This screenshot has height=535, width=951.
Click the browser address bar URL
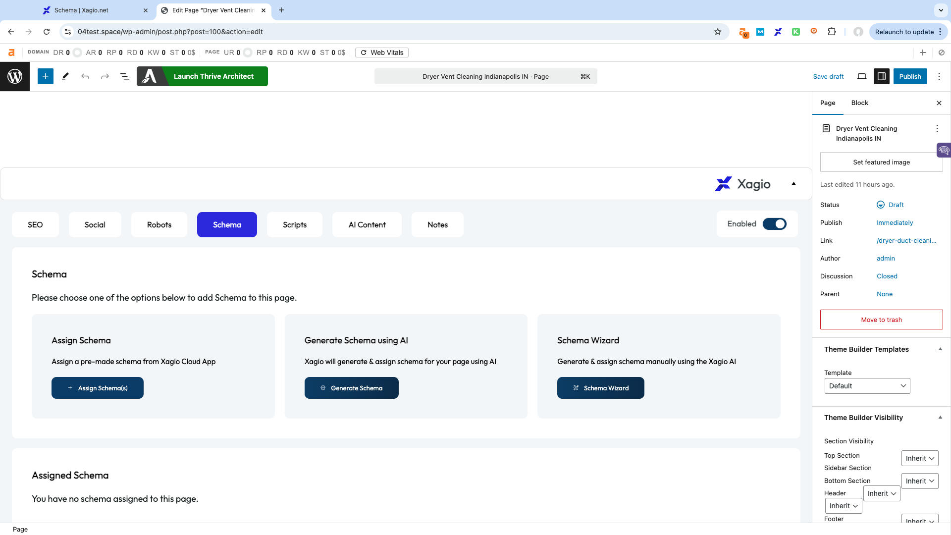coord(170,32)
